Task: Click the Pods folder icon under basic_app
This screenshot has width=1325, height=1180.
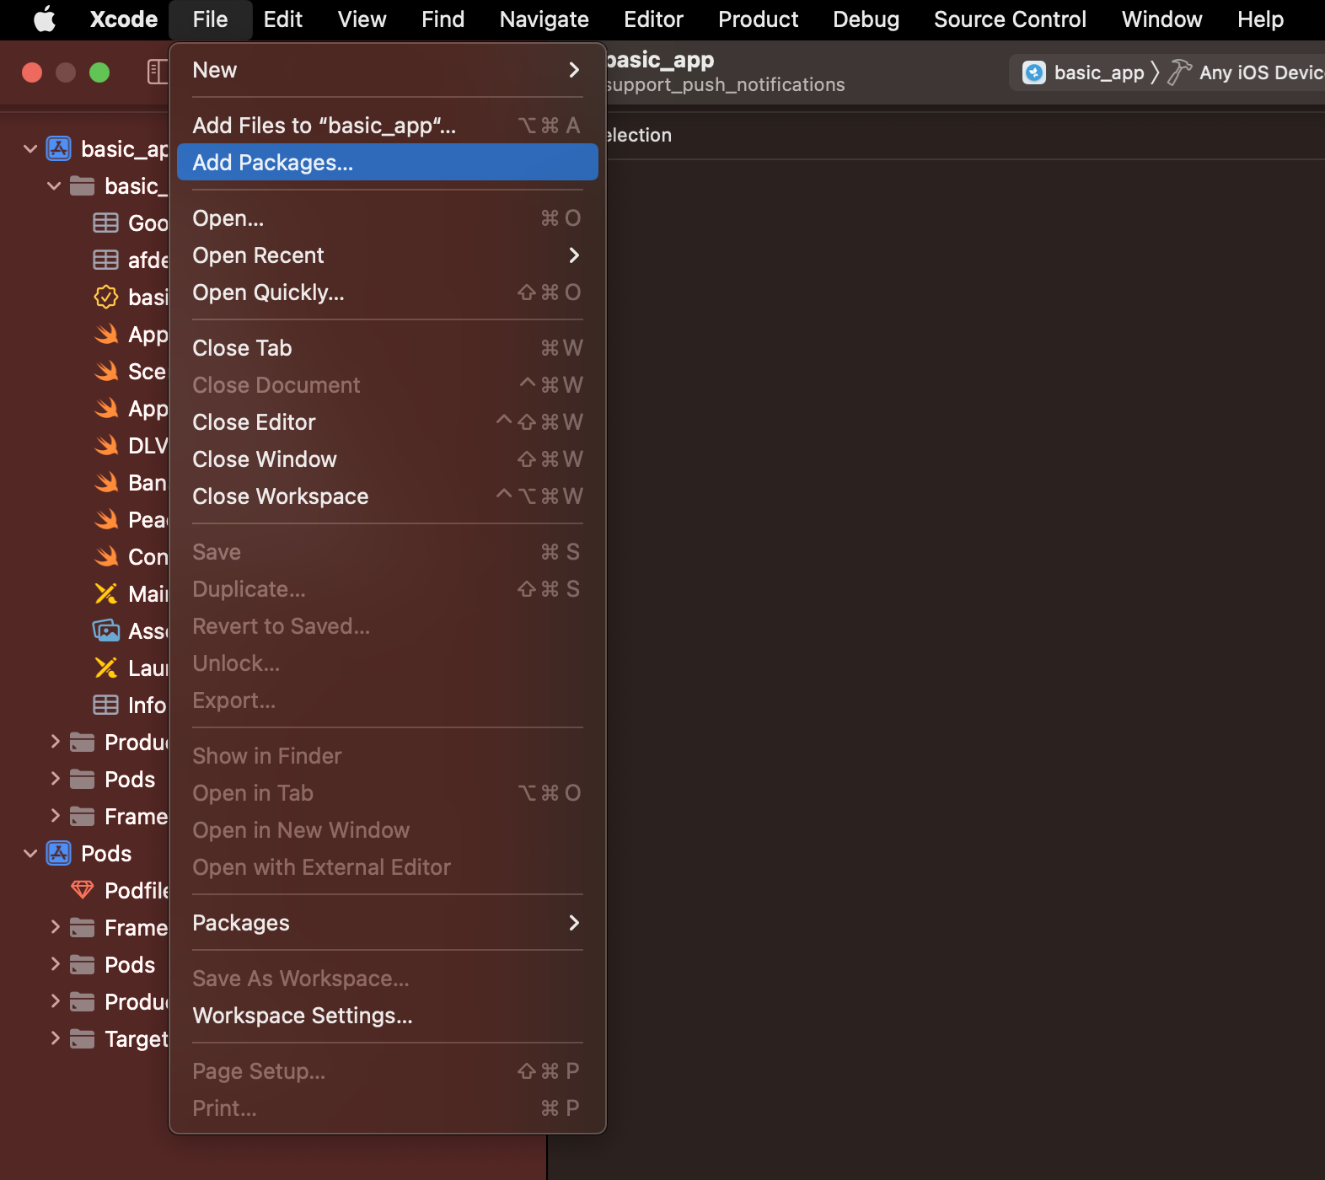Action: tap(82, 779)
